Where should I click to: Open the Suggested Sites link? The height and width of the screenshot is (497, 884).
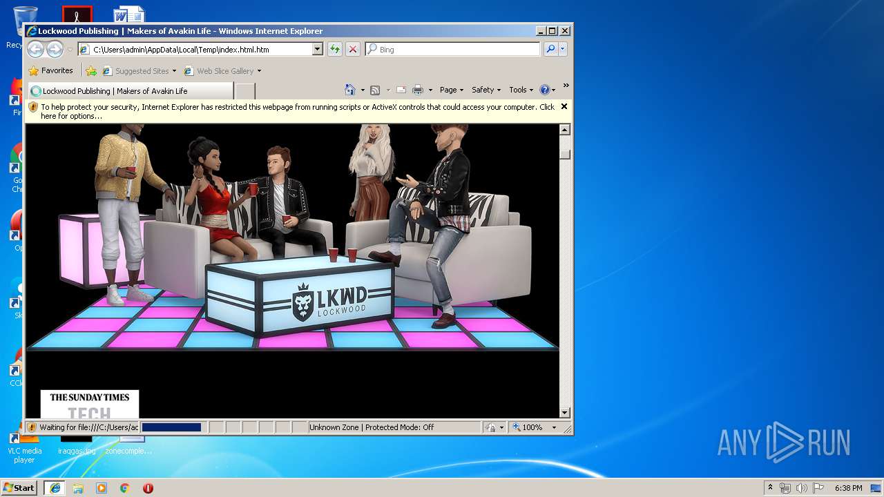point(139,70)
